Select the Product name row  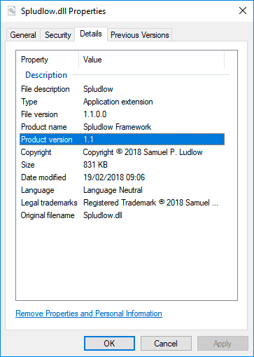coord(122,127)
